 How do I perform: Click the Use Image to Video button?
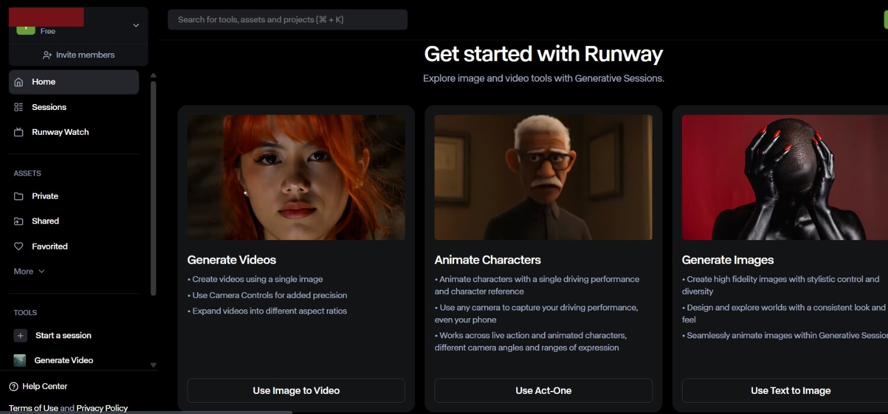pos(296,390)
